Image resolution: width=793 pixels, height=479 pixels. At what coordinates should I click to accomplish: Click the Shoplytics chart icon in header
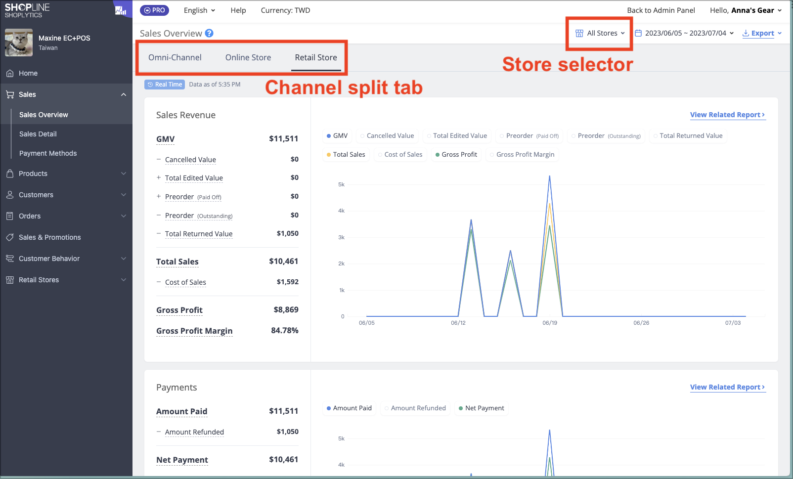tap(120, 10)
